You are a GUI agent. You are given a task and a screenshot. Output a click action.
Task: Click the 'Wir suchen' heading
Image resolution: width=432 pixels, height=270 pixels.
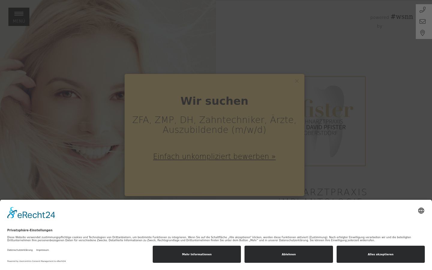[214, 101]
